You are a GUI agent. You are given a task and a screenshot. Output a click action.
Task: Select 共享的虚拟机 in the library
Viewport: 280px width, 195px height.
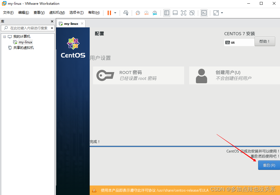[23, 48]
